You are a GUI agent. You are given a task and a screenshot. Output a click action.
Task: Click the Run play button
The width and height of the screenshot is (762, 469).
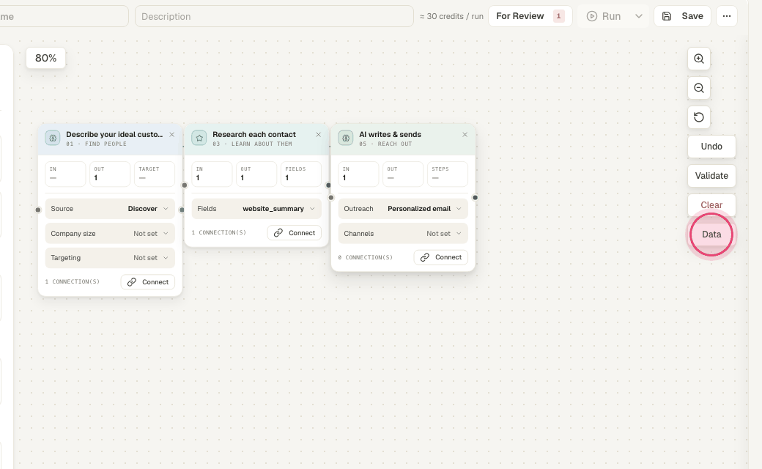(x=604, y=16)
